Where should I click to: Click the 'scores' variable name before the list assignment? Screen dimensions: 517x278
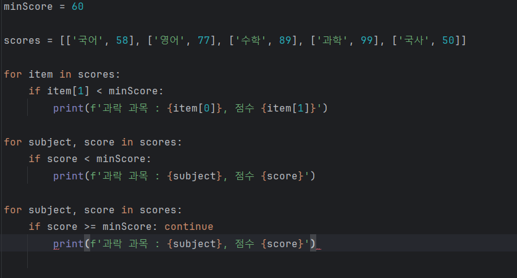coord(22,41)
